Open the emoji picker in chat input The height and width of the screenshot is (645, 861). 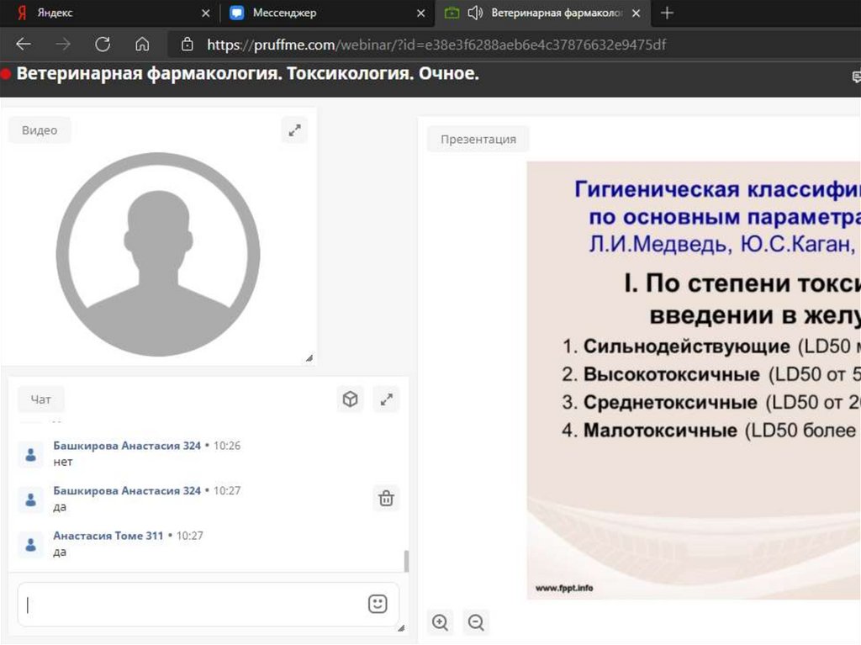[x=378, y=604]
